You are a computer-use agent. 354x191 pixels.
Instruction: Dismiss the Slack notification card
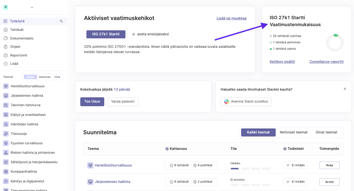345,89
